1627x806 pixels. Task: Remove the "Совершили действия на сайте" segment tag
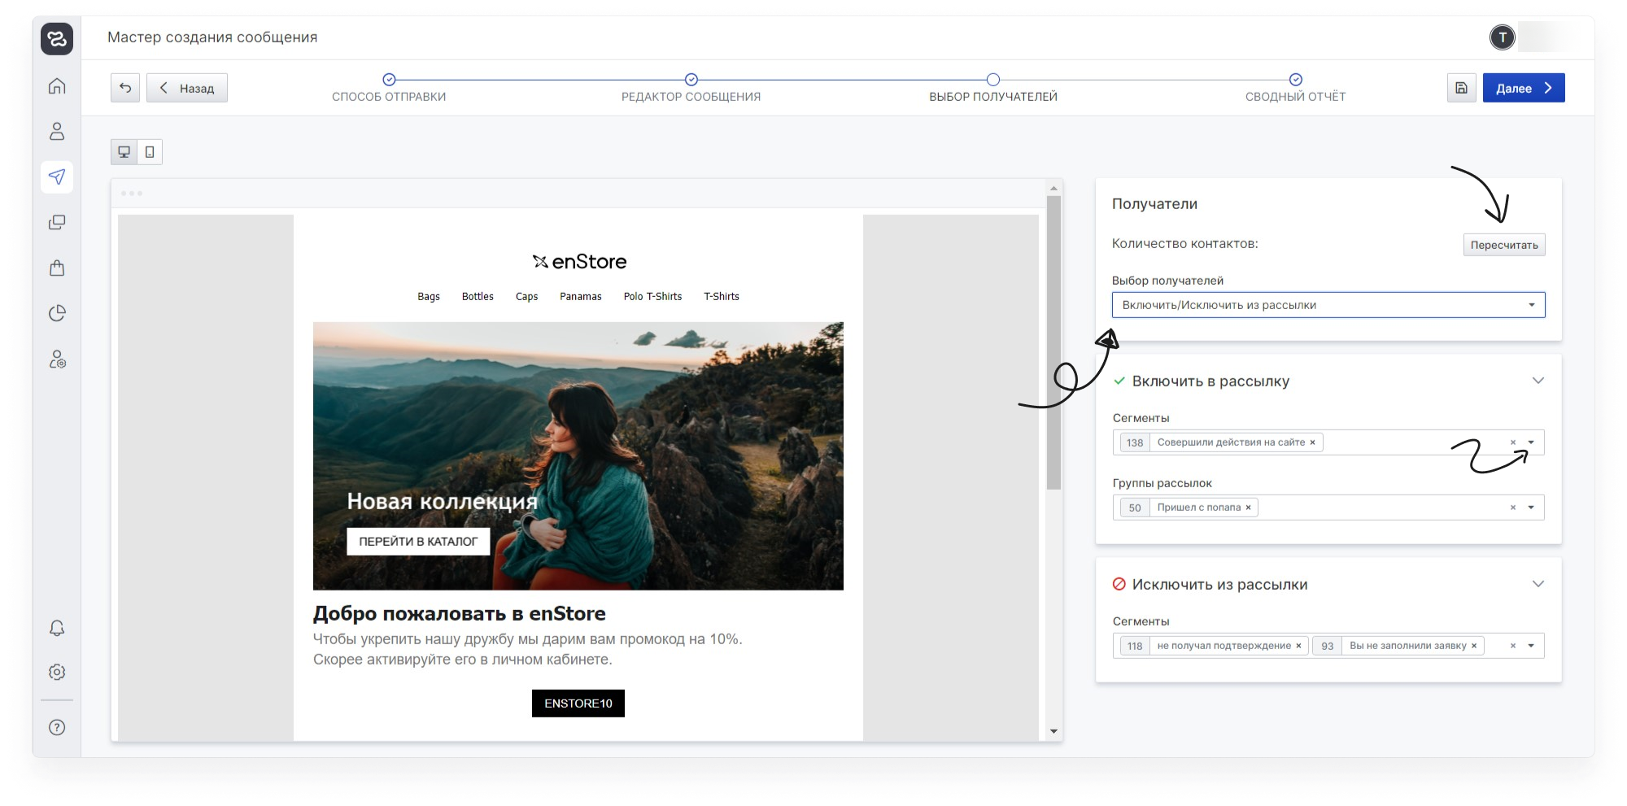pos(1312,442)
